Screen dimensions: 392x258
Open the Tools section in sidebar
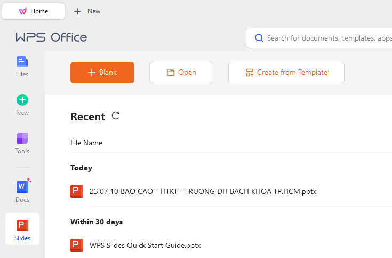pyautogui.click(x=22, y=144)
